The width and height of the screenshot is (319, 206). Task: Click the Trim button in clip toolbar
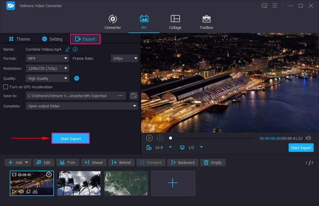pos(67,163)
